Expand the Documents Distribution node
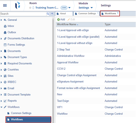 (x=1, y=39)
